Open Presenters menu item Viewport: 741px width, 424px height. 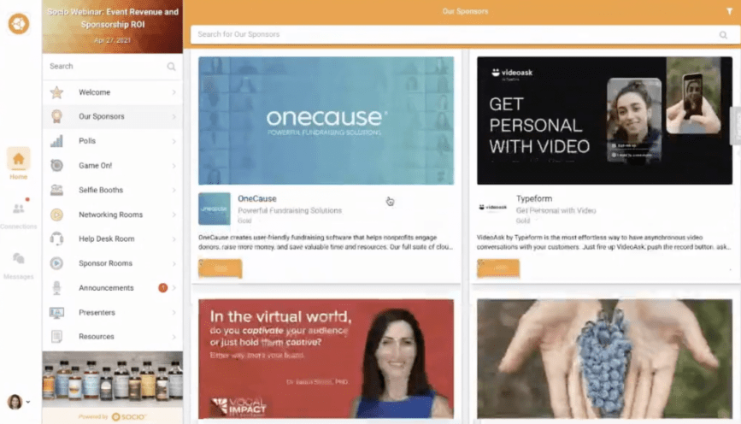(x=113, y=313)
